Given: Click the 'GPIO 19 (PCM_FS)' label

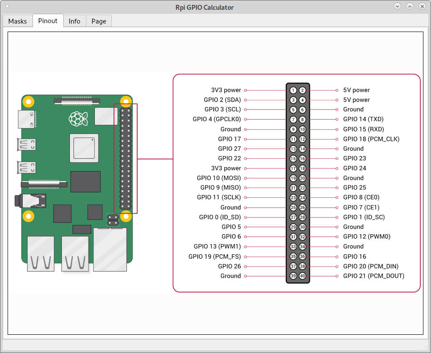Looking at the screenshot, I should tap(215, 257).
